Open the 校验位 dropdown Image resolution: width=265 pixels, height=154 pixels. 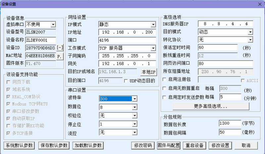pyautogui.click(x=134, y=116)
